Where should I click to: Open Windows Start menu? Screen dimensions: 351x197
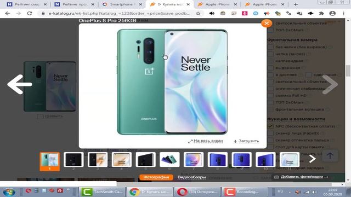(9, 192)
